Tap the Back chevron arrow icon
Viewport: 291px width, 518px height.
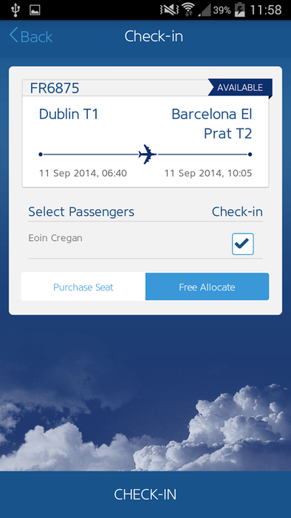13,35
